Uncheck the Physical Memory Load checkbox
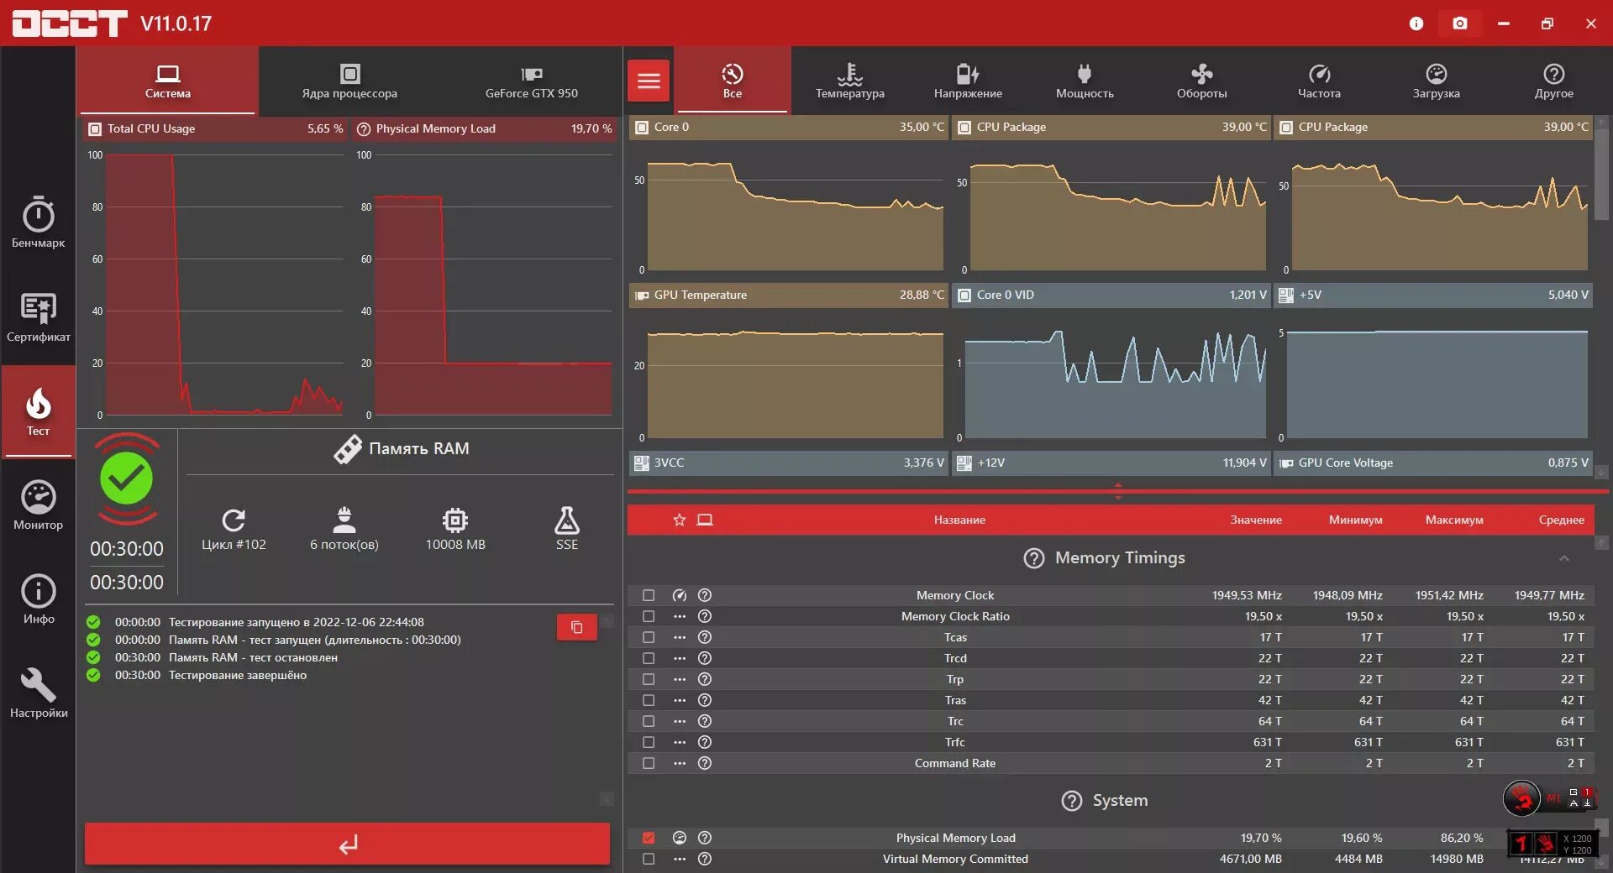 point(649,838)
